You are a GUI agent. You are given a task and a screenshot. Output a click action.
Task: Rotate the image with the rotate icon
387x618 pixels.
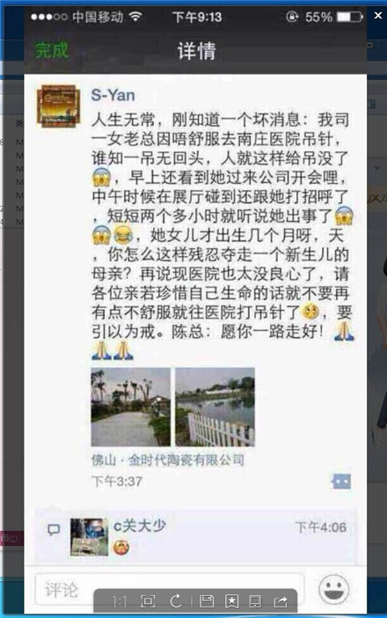coord(176,601)
